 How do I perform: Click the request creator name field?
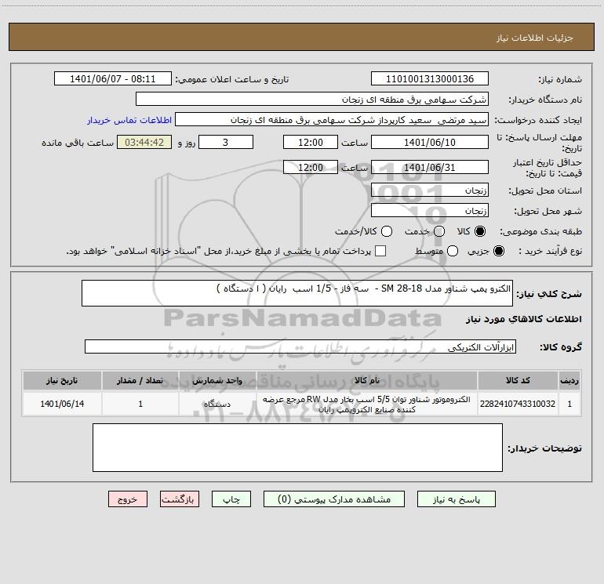tap(332, 120)
